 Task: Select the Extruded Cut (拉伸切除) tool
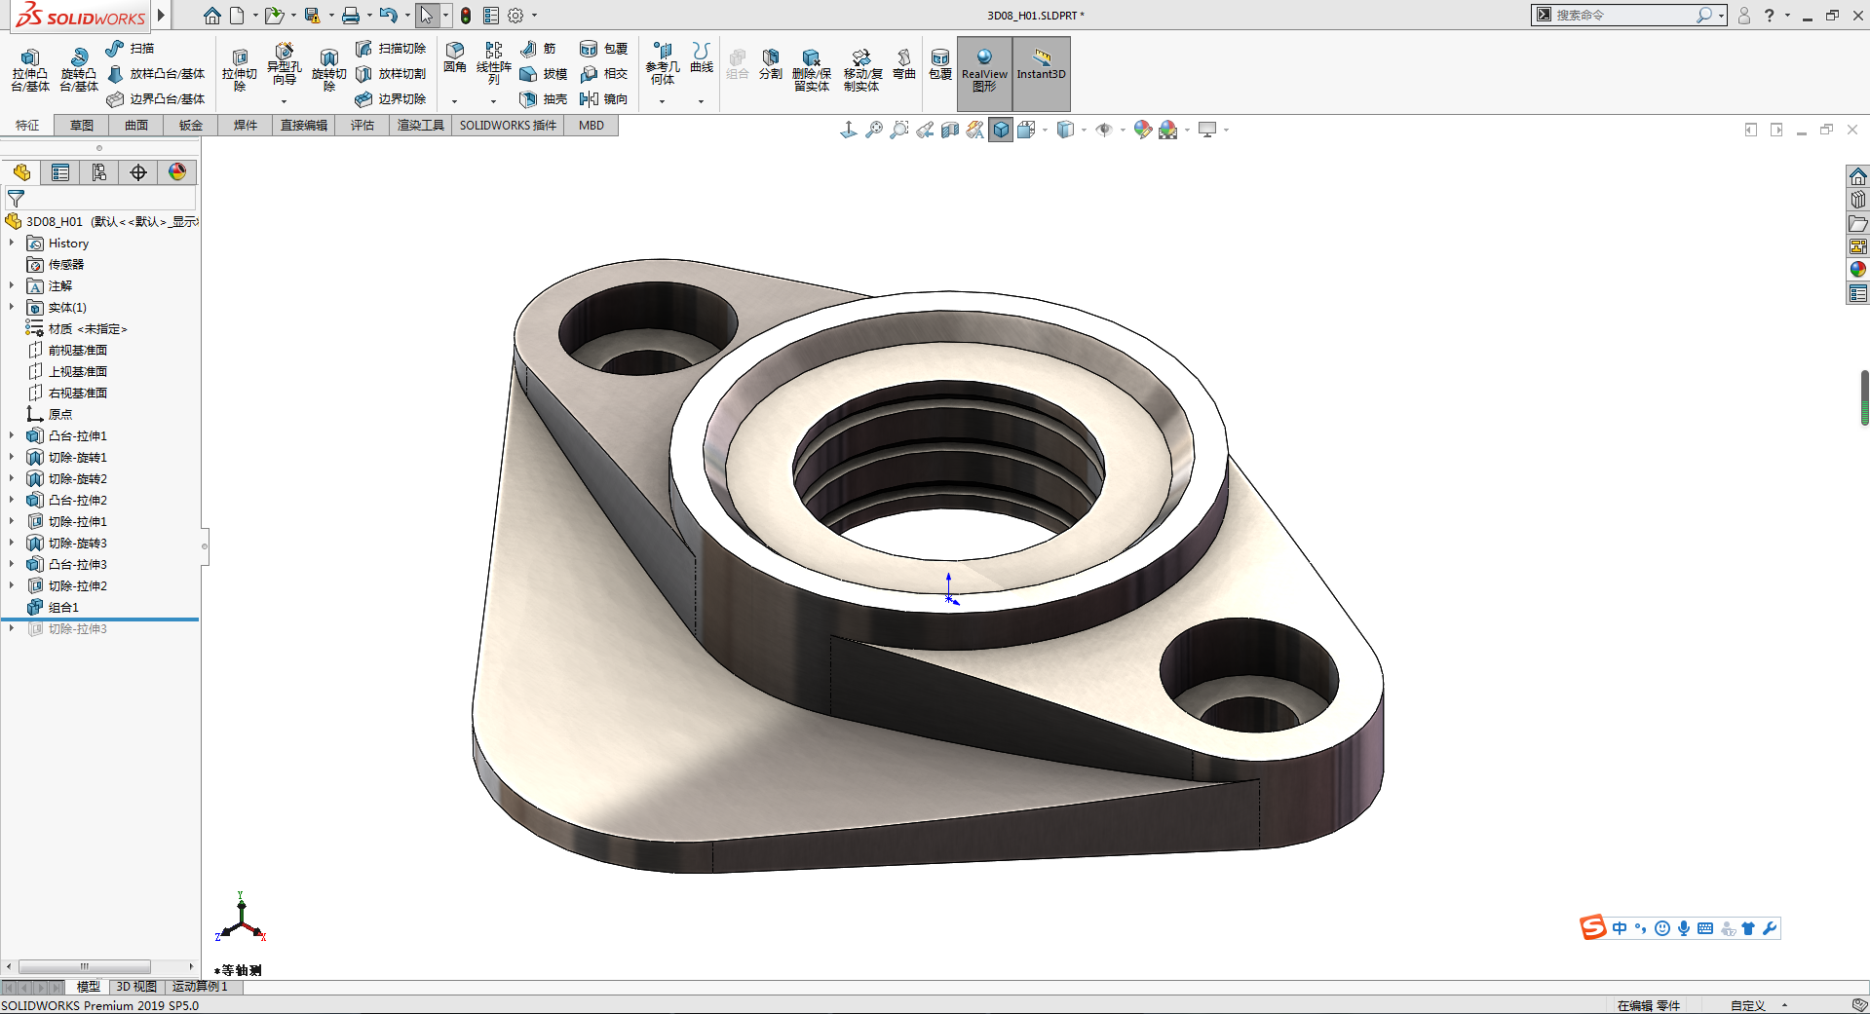(240, 70)
